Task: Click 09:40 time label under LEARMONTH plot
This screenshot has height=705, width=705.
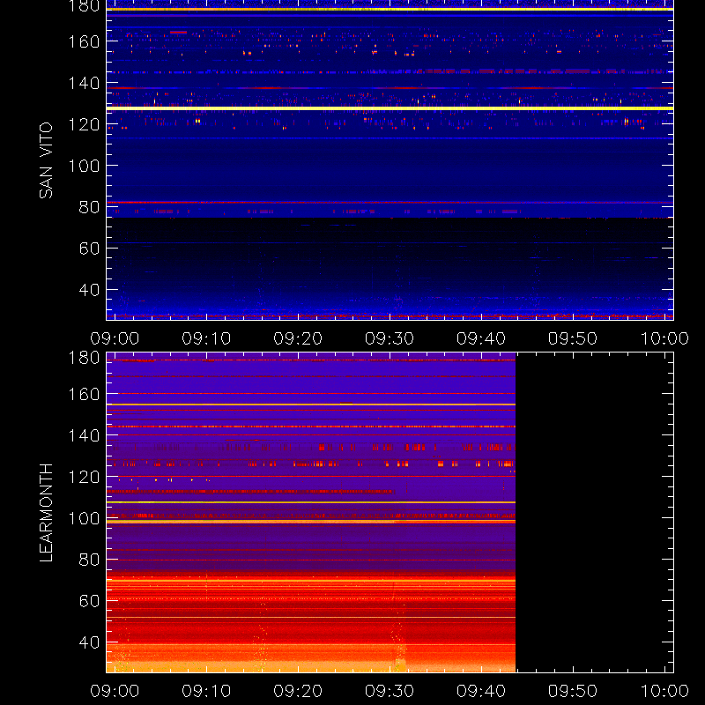Action: click(x=481, y=691)
